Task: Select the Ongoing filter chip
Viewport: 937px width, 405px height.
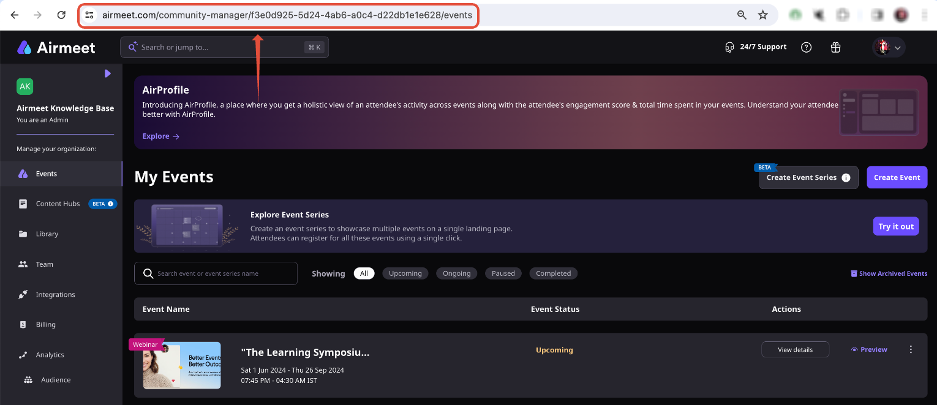Action: (457, 273)
